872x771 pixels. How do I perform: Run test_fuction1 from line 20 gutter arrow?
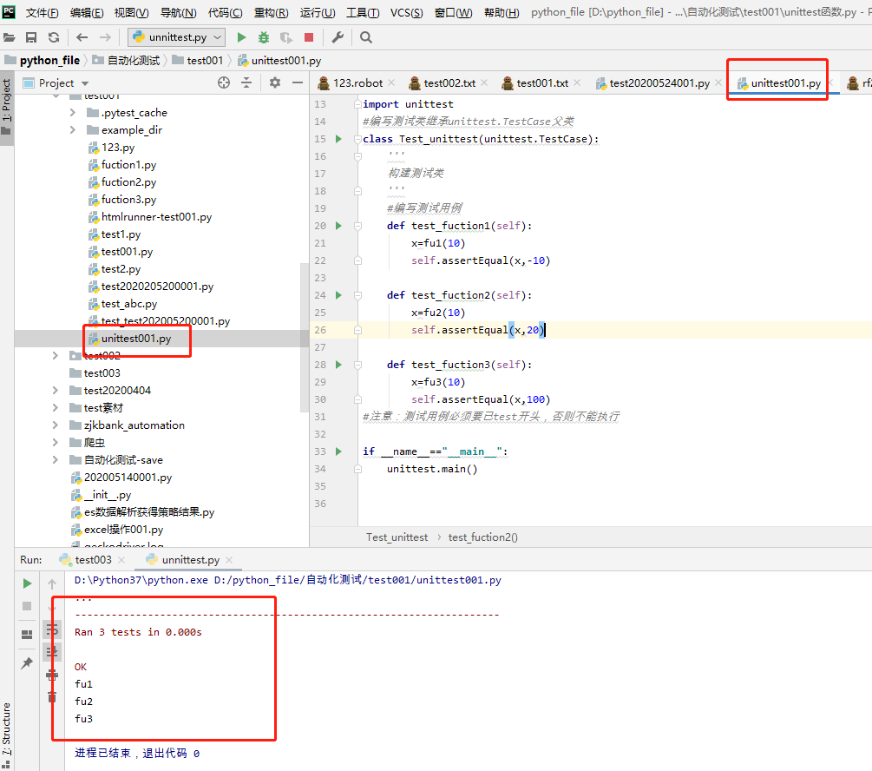coord(338,226)
